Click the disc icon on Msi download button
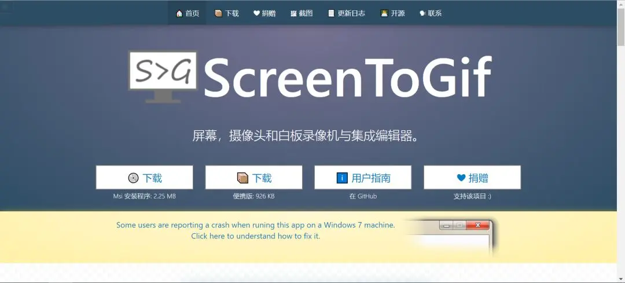The image size is (625, 283). tap(133, 178)
